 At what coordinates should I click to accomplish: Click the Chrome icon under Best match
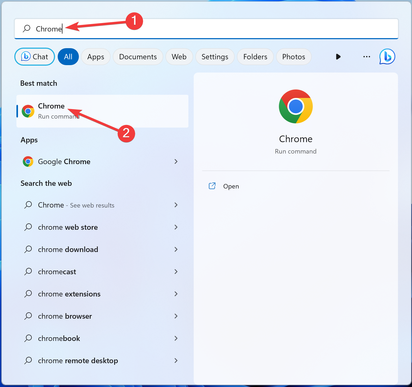click(28, 111)
